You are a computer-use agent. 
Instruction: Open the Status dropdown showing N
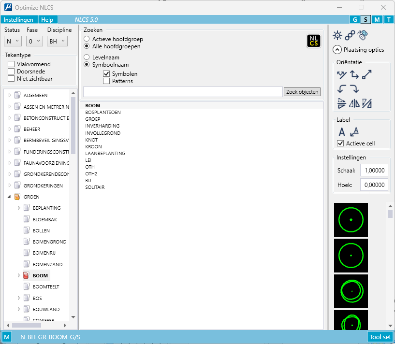[13, 41]
